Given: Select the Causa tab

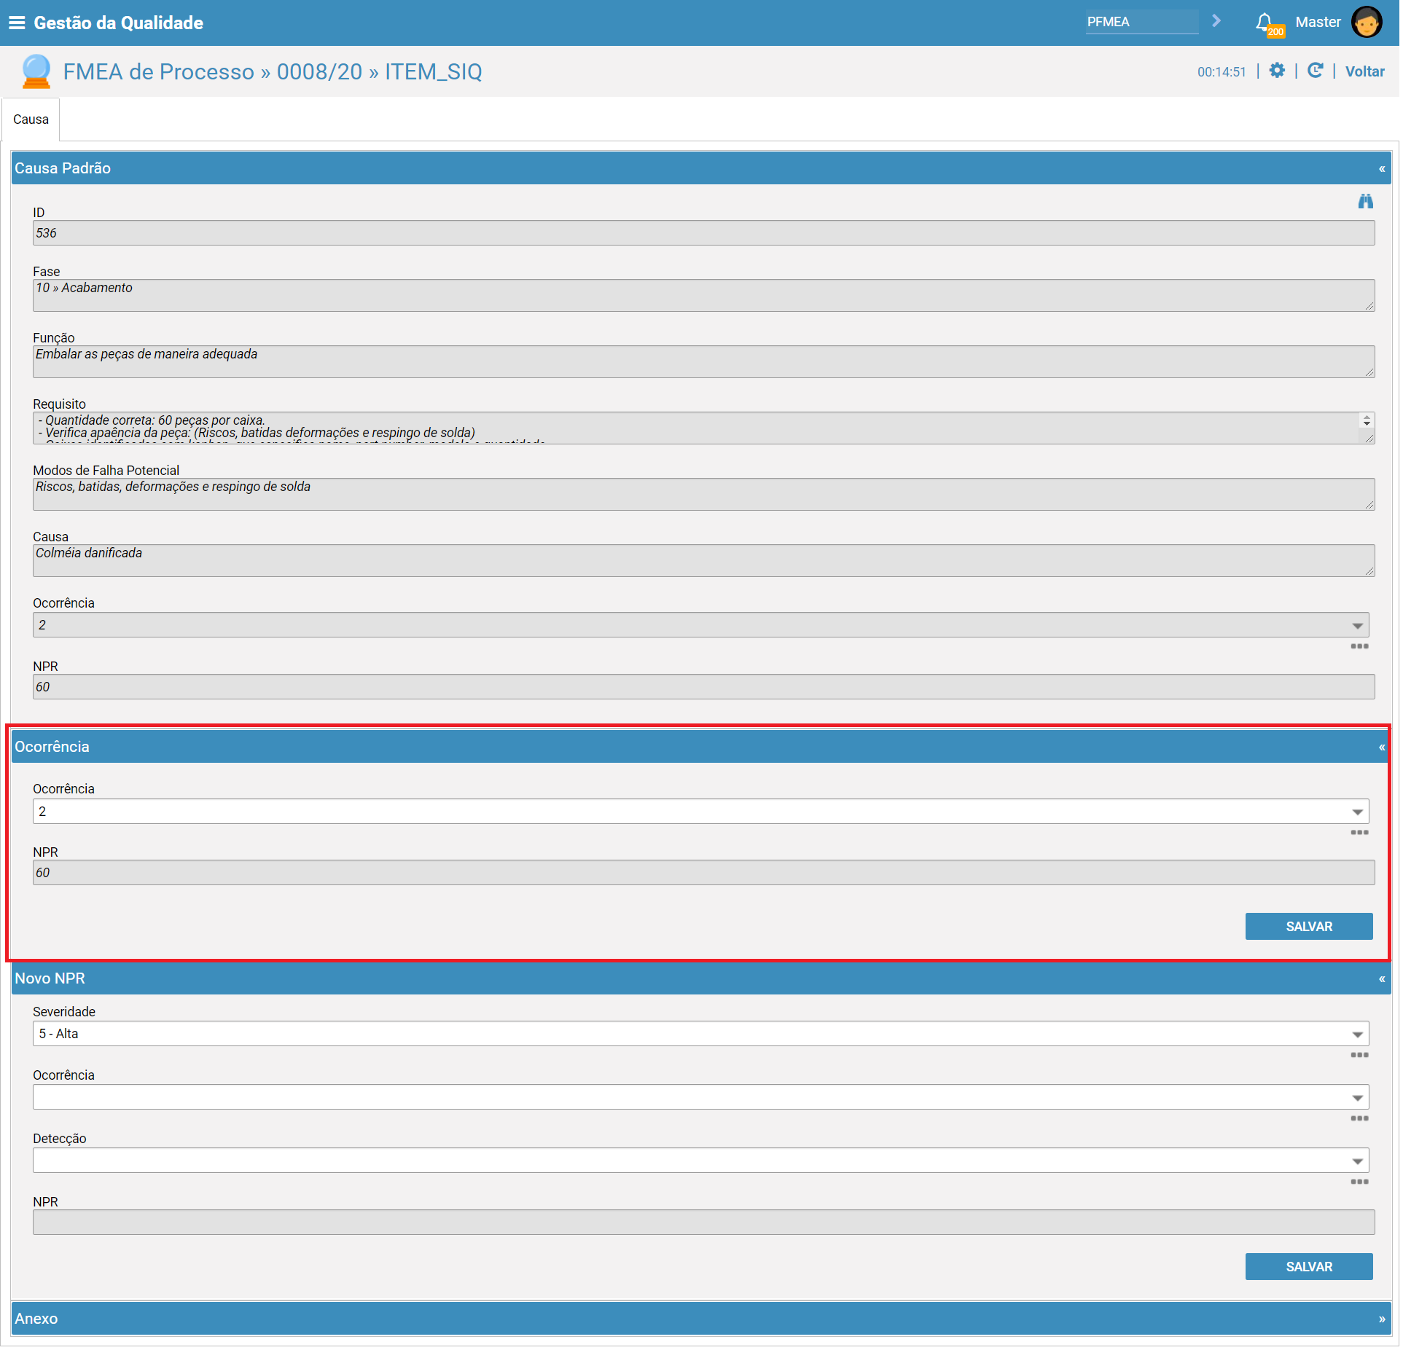Looking at the screenshot, I should click(x=31, y=119).
